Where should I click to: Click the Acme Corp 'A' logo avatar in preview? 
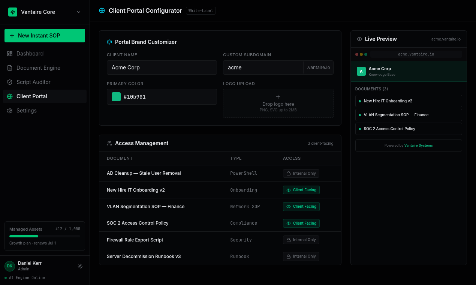361,71
